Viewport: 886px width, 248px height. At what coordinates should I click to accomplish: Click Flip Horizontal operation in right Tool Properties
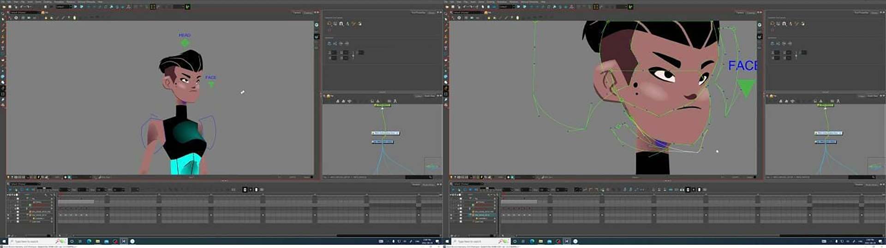tap(772, 43)
